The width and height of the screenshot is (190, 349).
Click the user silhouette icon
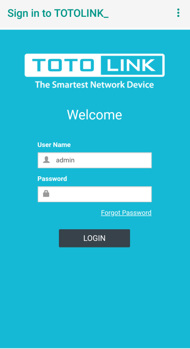46,160
